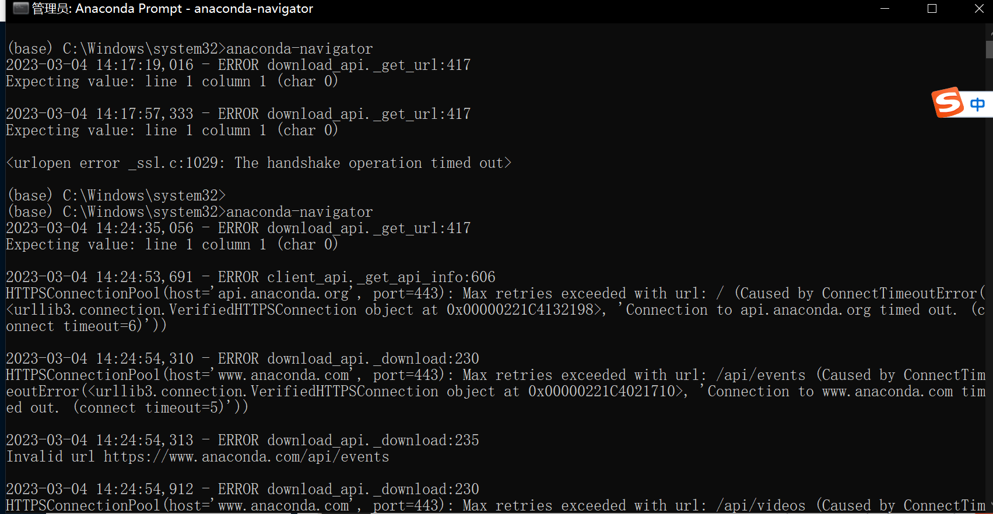Maximize the Anaconda Prompt window
993x514 pixels.
pyautogui.click(x=931, y=9)
